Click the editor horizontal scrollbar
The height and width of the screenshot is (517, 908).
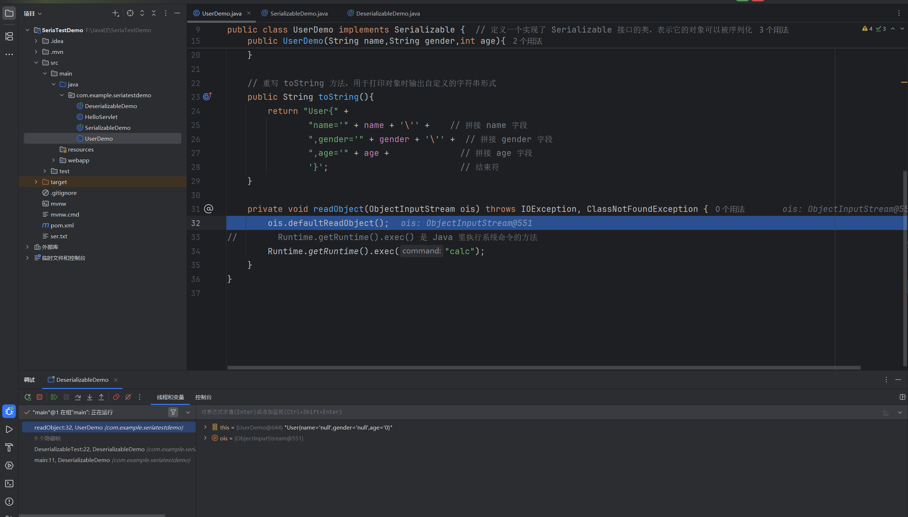(x=543, y=367)
